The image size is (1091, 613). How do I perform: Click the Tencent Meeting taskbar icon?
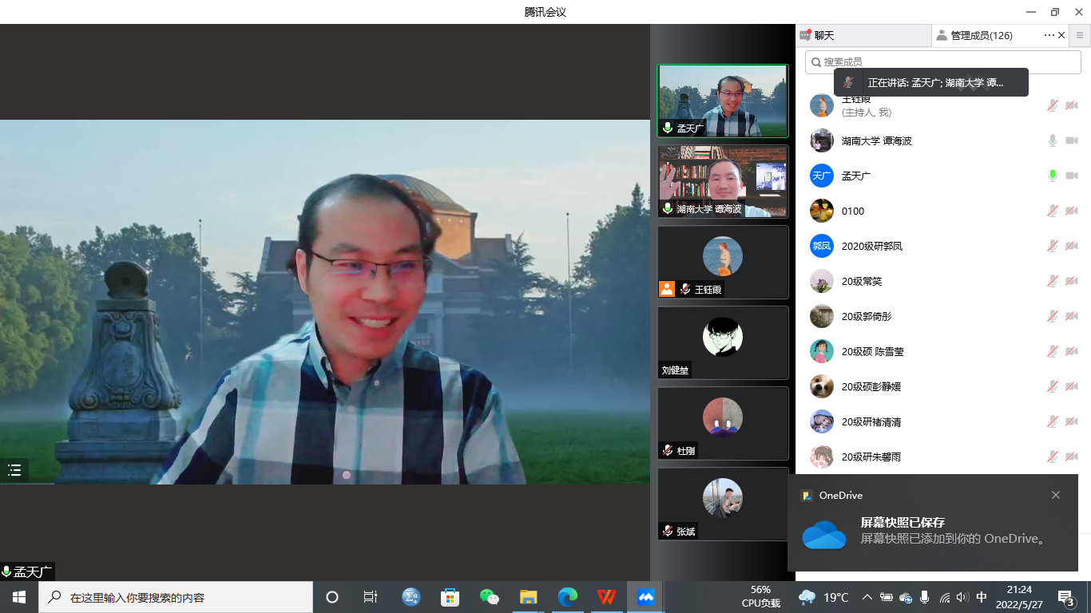[645, 597]
